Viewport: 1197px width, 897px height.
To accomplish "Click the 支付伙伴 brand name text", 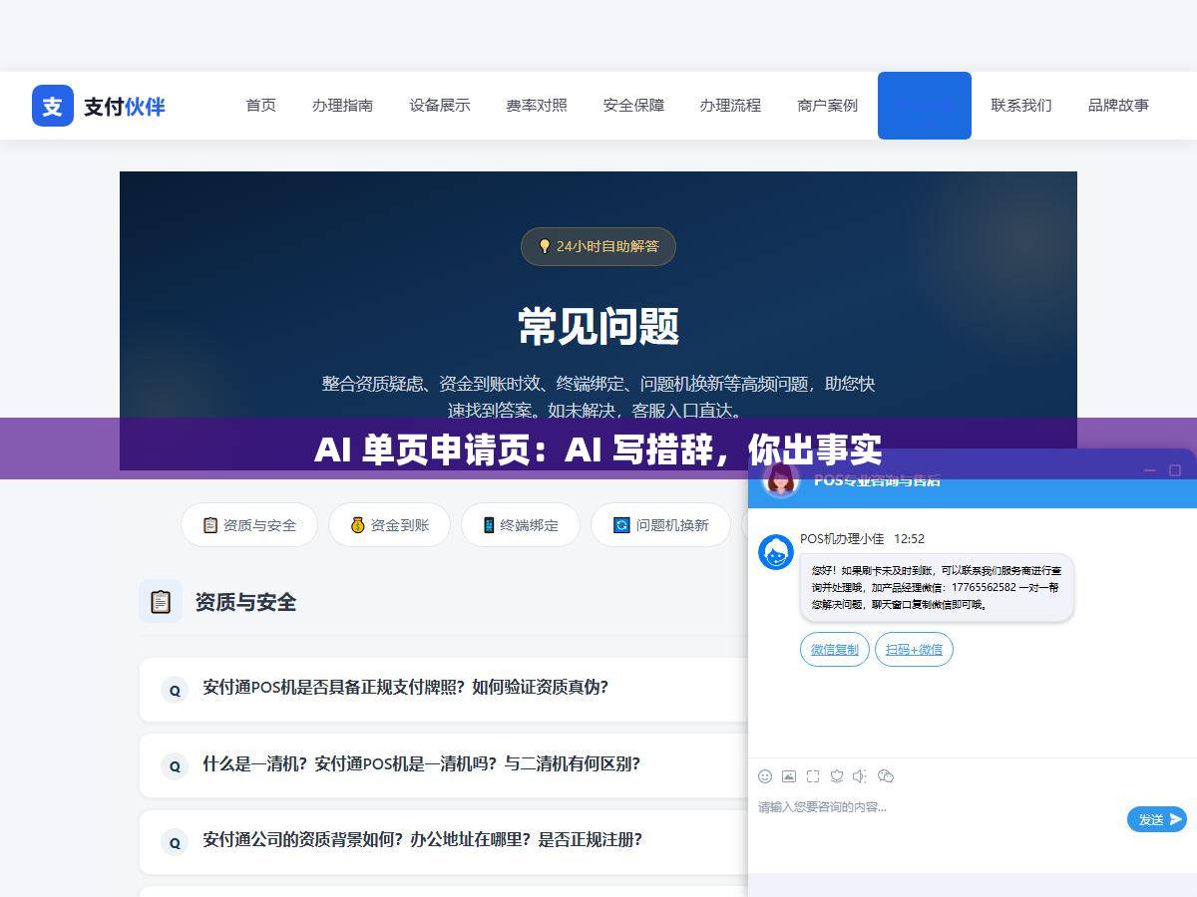I will (x=125, y=107).
